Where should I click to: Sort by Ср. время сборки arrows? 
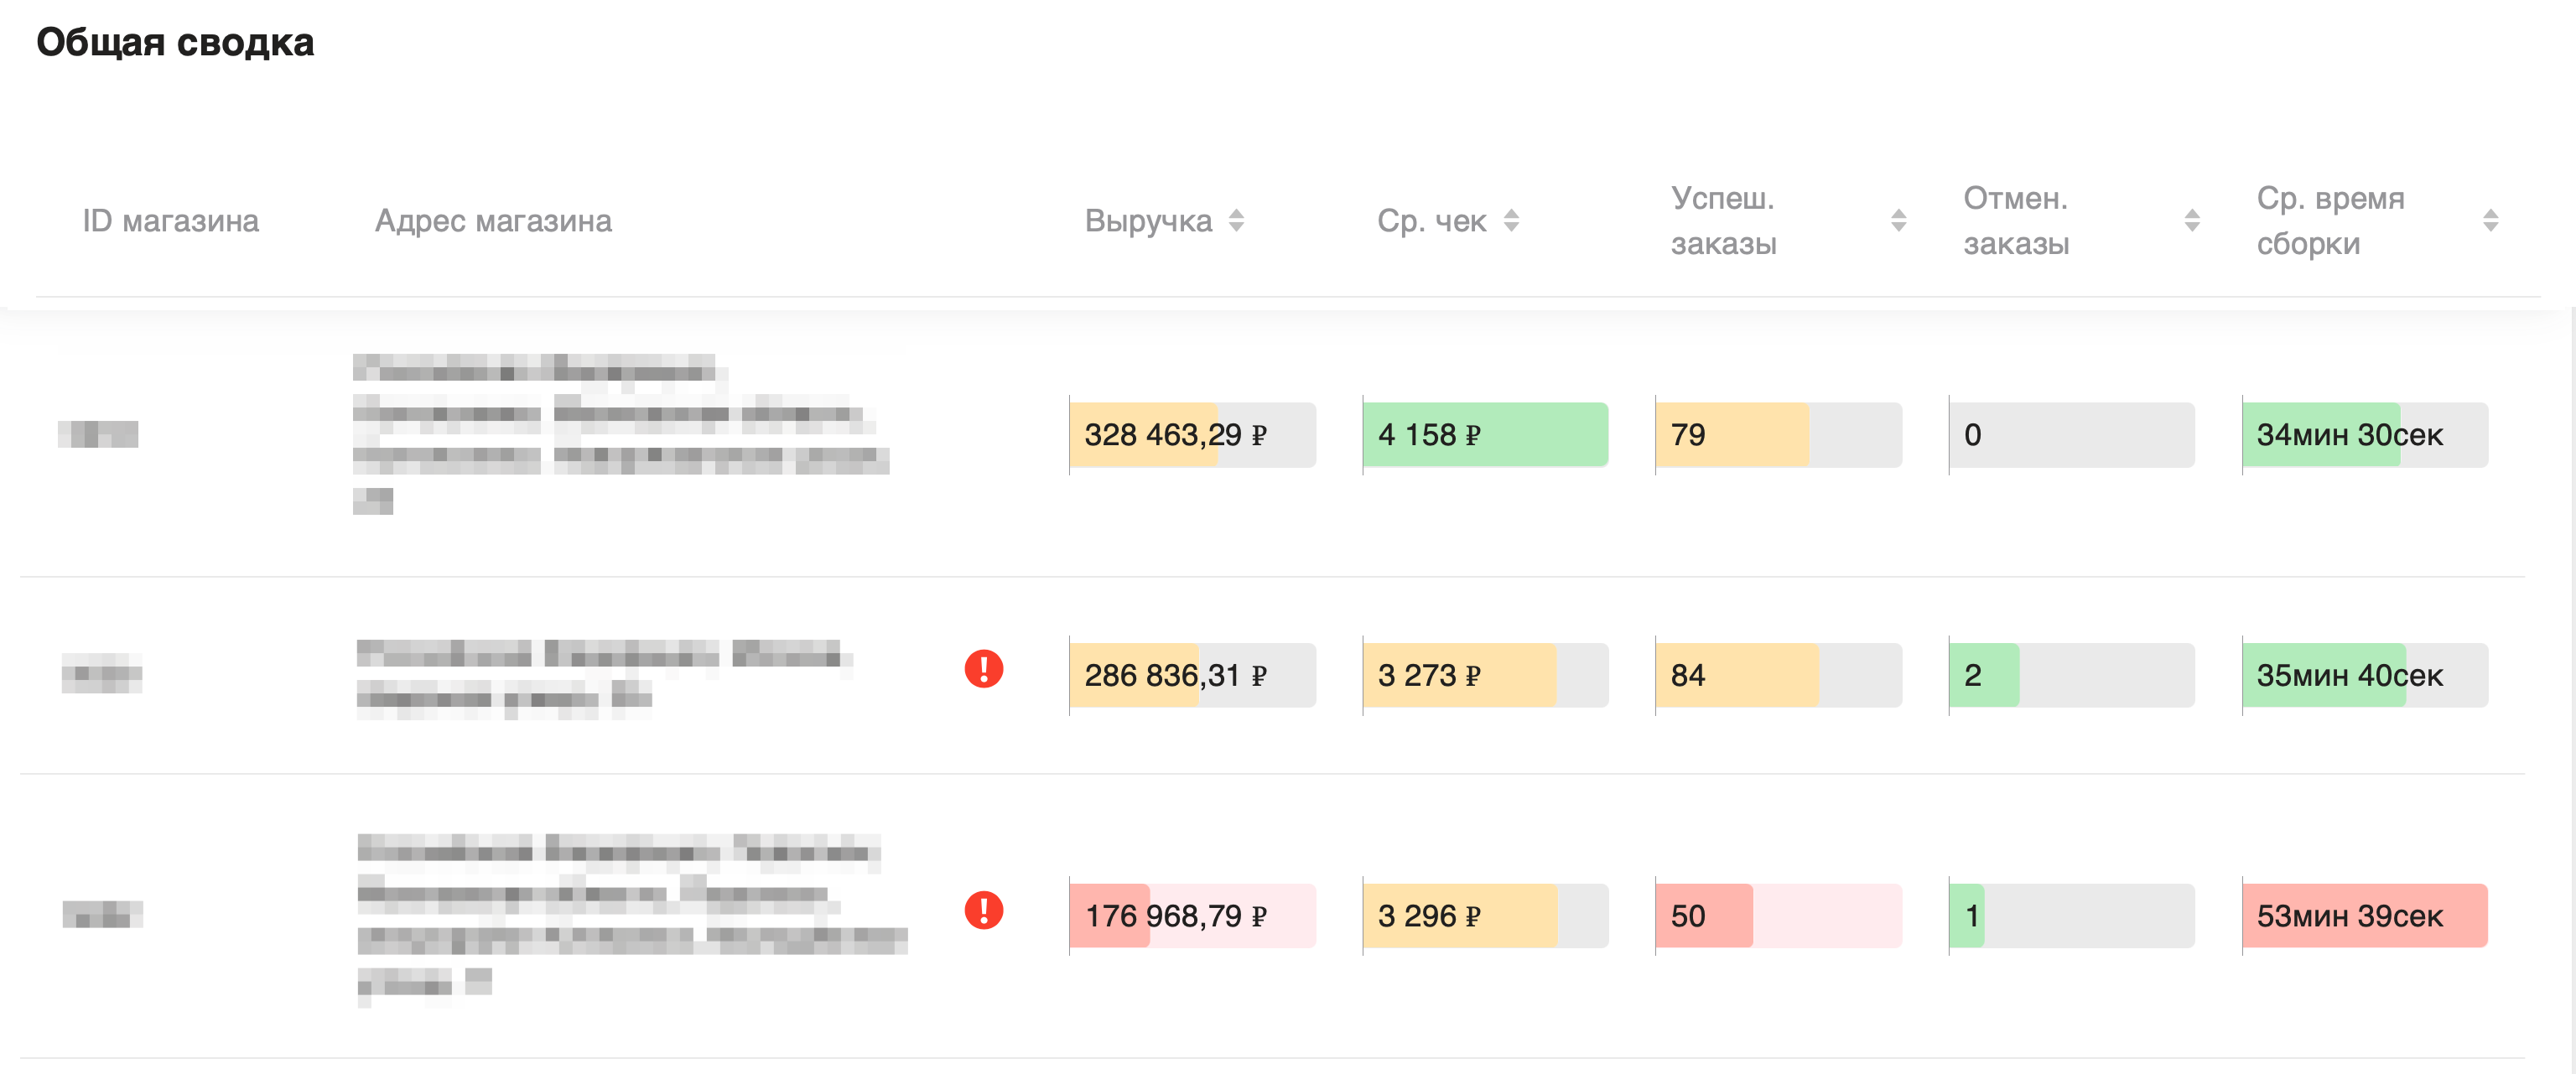tap(2490, 220)
